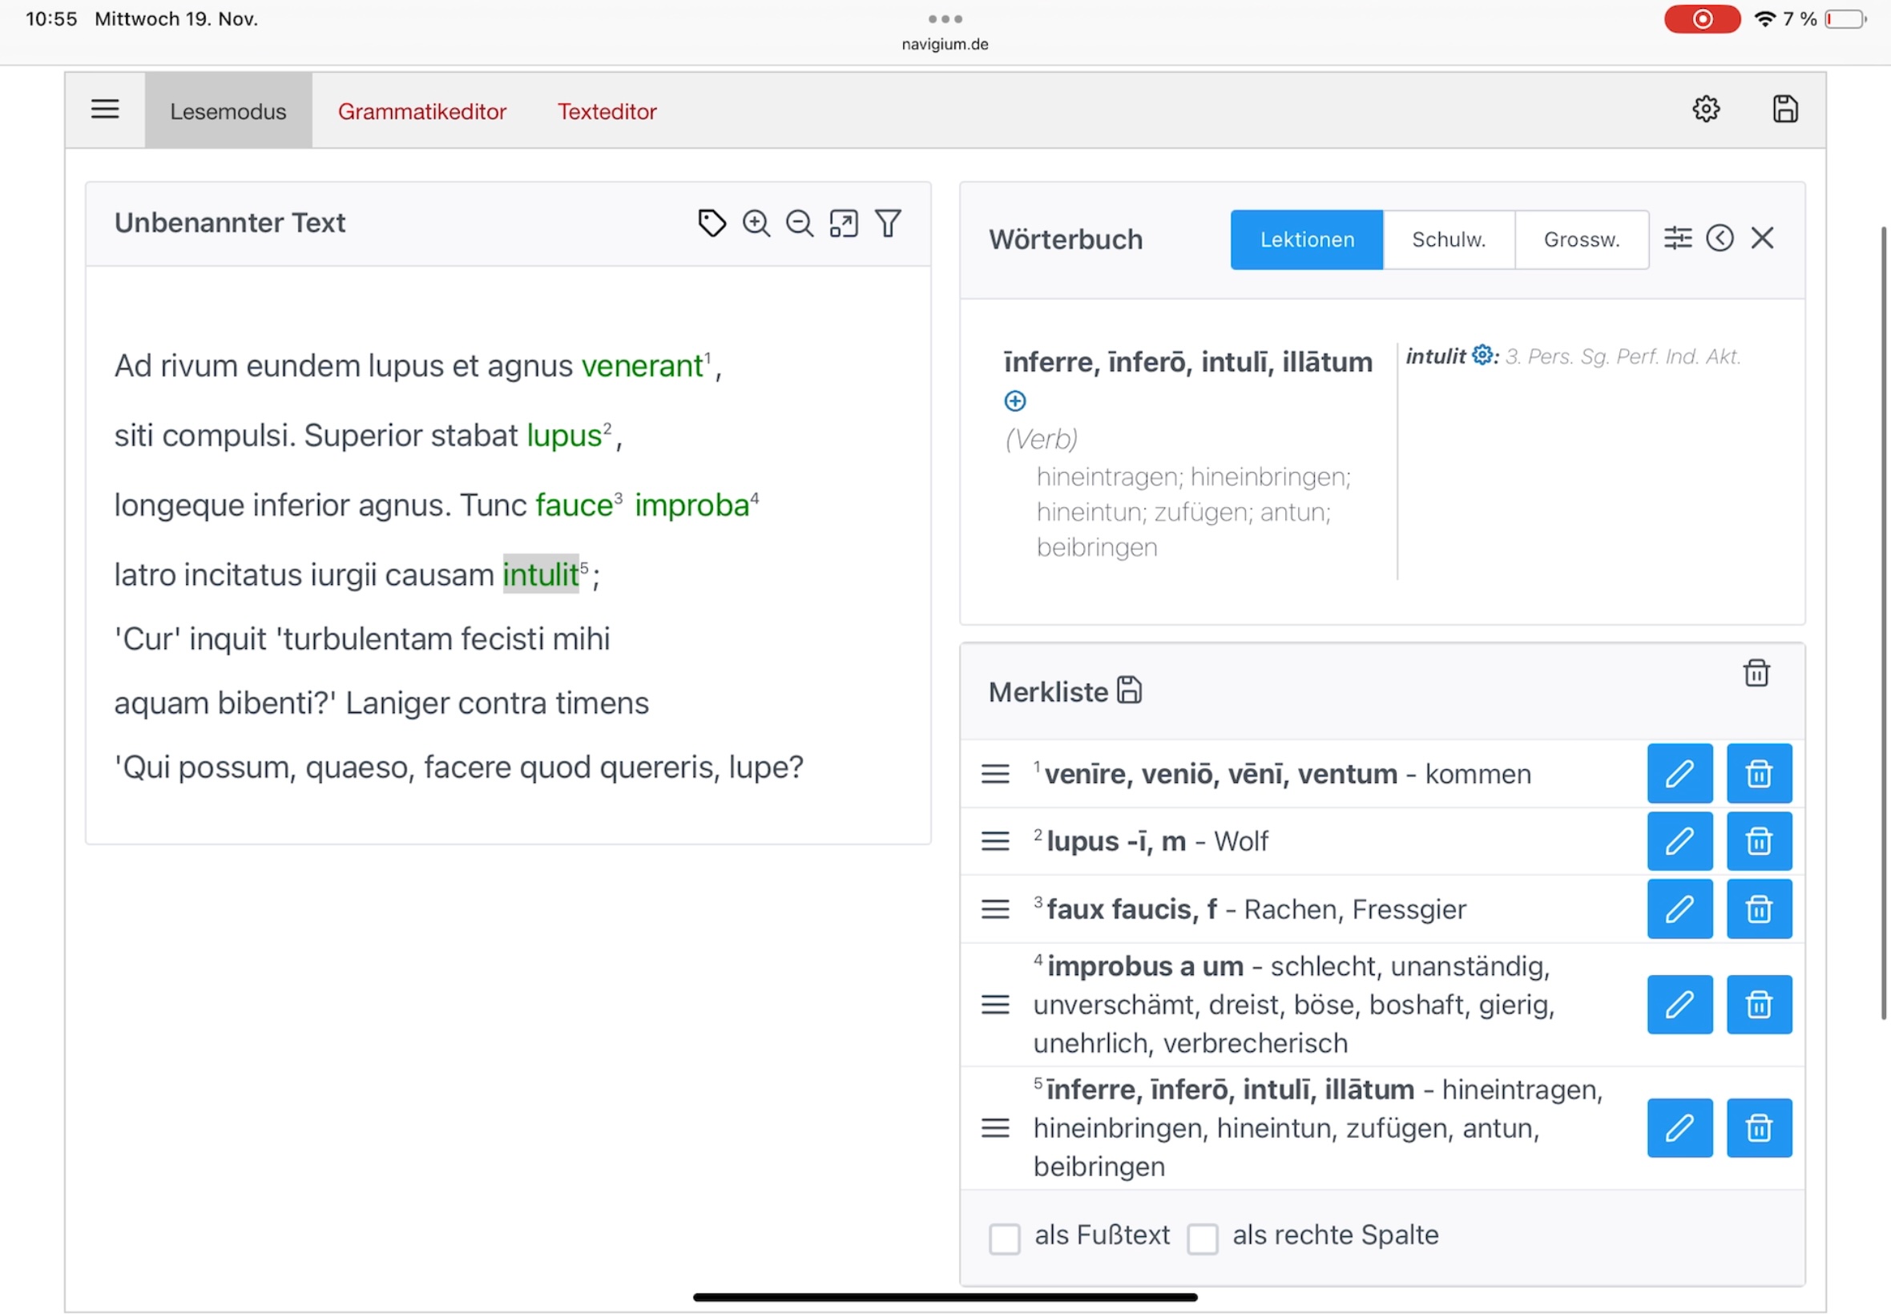Enable the als rechte Spalte checkbox
Viewport: 1891px width, 1314px height.
tap(1203, 1238)
